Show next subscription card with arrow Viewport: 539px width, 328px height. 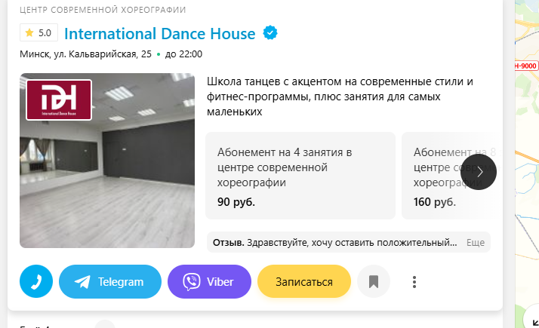[x=479, y=172]
